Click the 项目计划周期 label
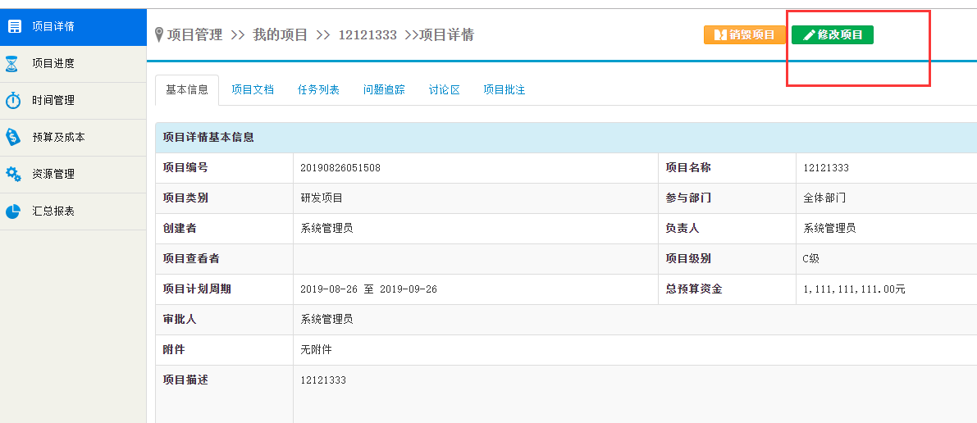The image size is (977, 423). (197, 289)
